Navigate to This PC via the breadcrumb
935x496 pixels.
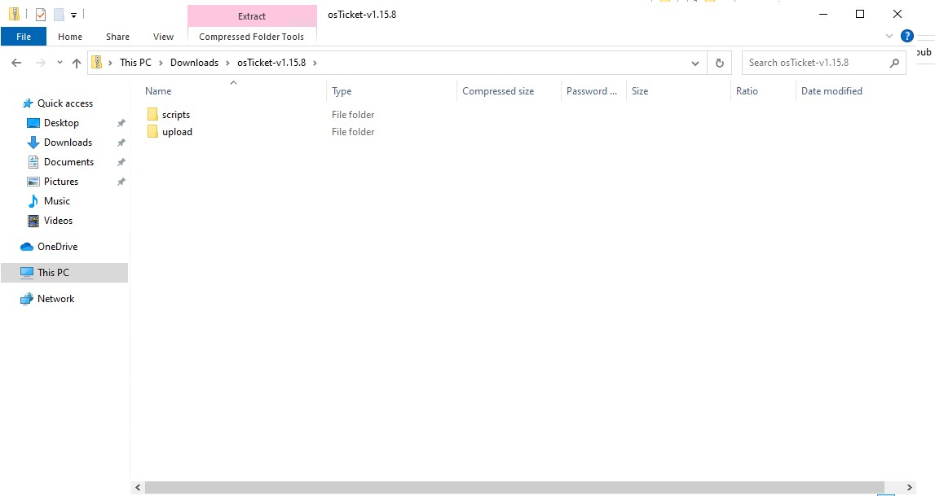135,62
